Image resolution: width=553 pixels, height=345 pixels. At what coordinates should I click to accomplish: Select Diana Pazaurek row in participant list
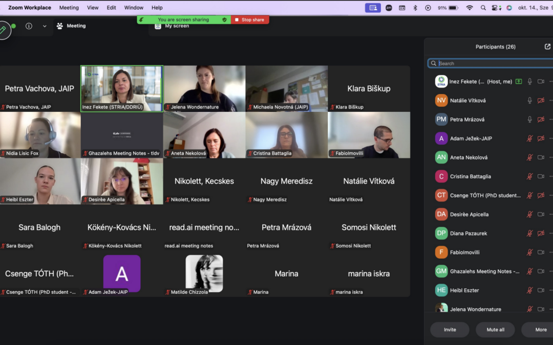[490, 234]
